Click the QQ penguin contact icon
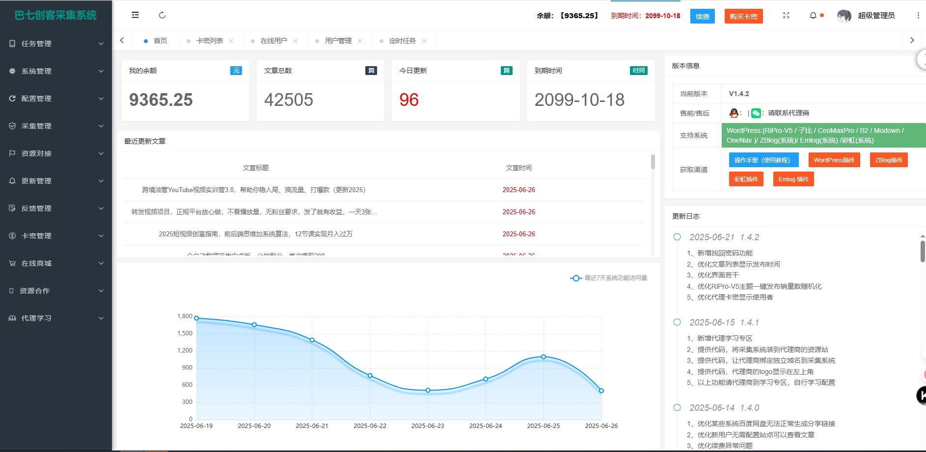This screenshot has width=926, height=452. pos(734,113)
